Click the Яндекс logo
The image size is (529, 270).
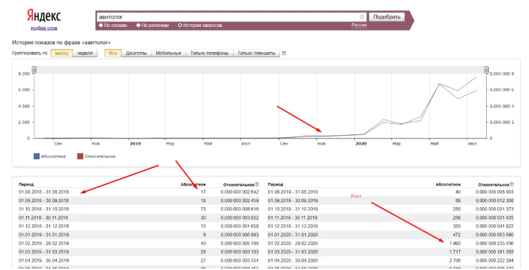point(44,16)
